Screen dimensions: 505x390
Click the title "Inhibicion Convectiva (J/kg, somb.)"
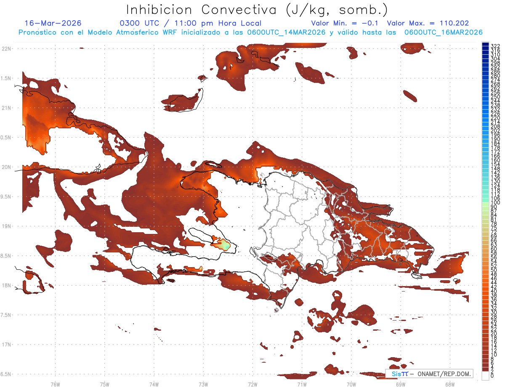pos(257,10)
